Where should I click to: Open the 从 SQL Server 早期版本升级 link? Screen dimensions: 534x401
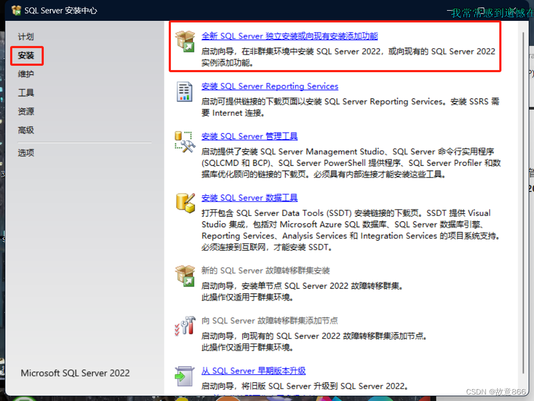253,371
